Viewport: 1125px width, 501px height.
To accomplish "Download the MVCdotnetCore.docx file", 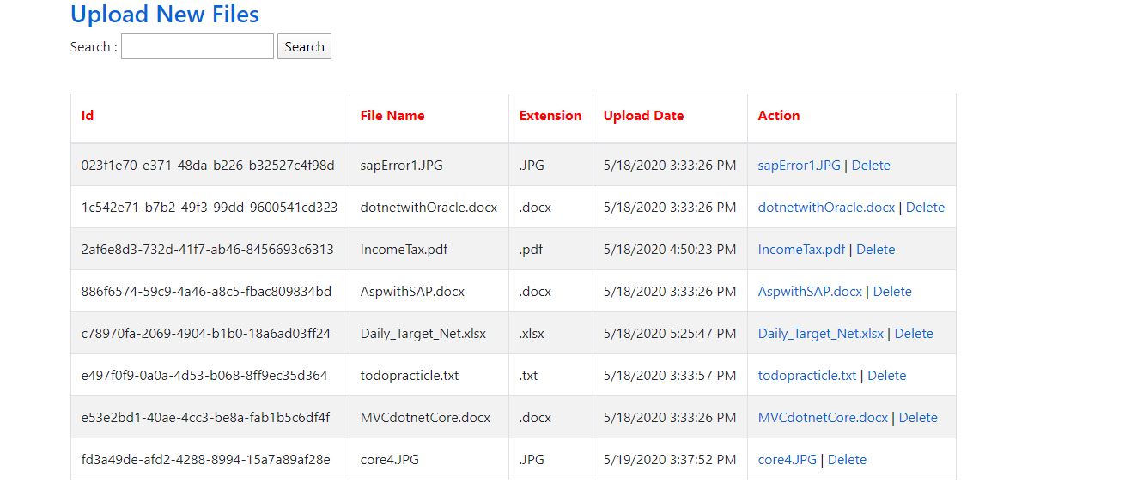I will (x=823, y=417).
